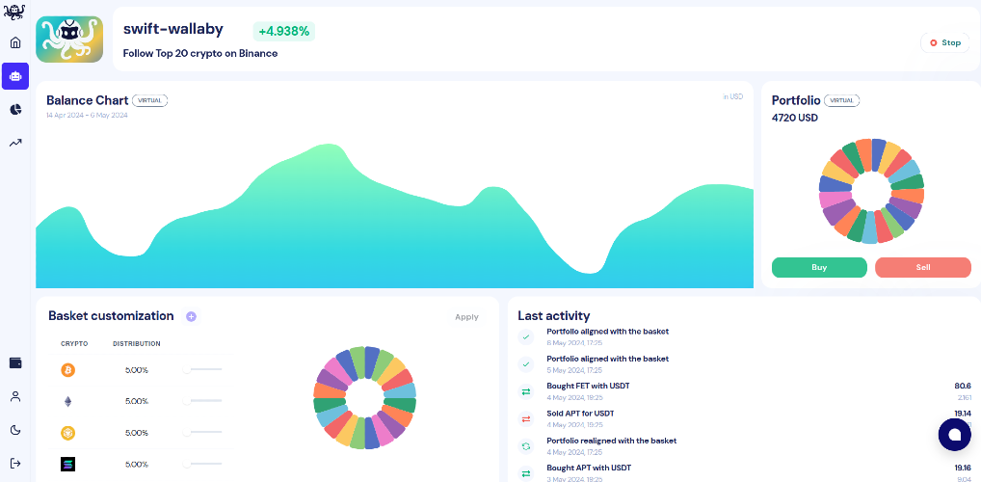Click the '4720 USD' portfolio value
Image resolution: width=981 pixels, height=482 pixels.
pyautogui.click(x=795, y=118)
